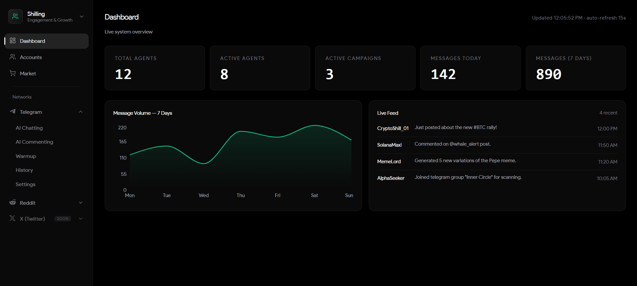Click the Sat label on chart axis
This screenshot has width=637, height=286.
[x=315, y=195]
